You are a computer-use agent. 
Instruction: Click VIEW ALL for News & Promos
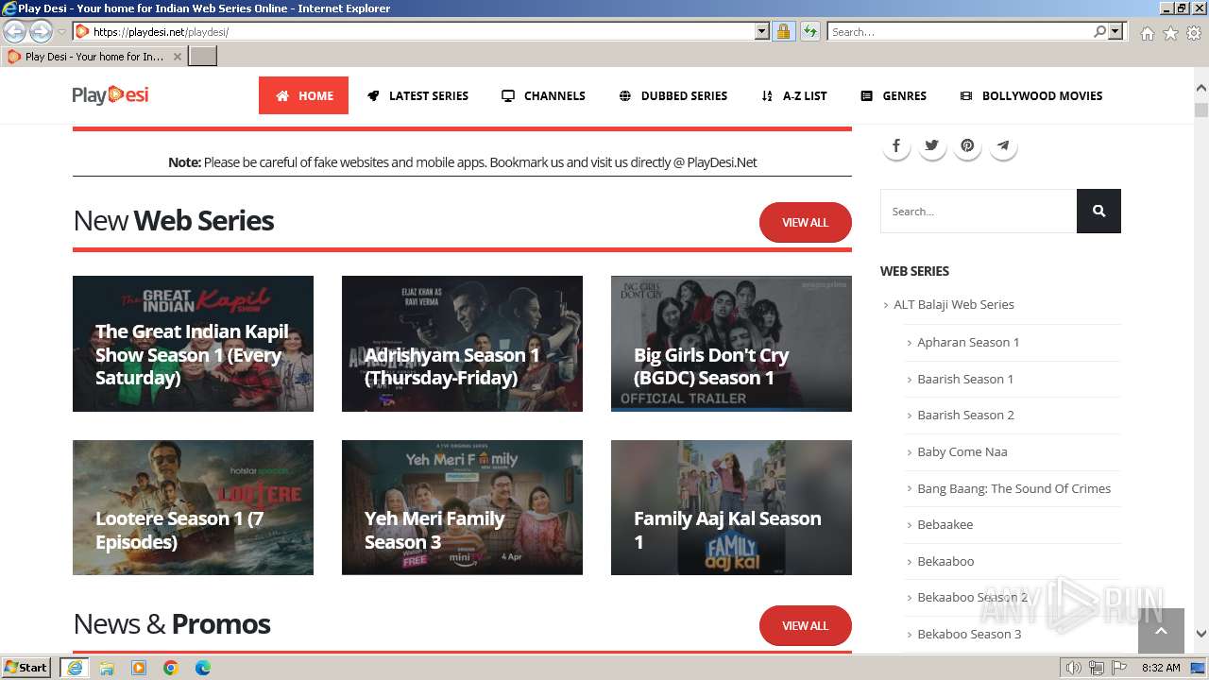(x=806, y=625)
